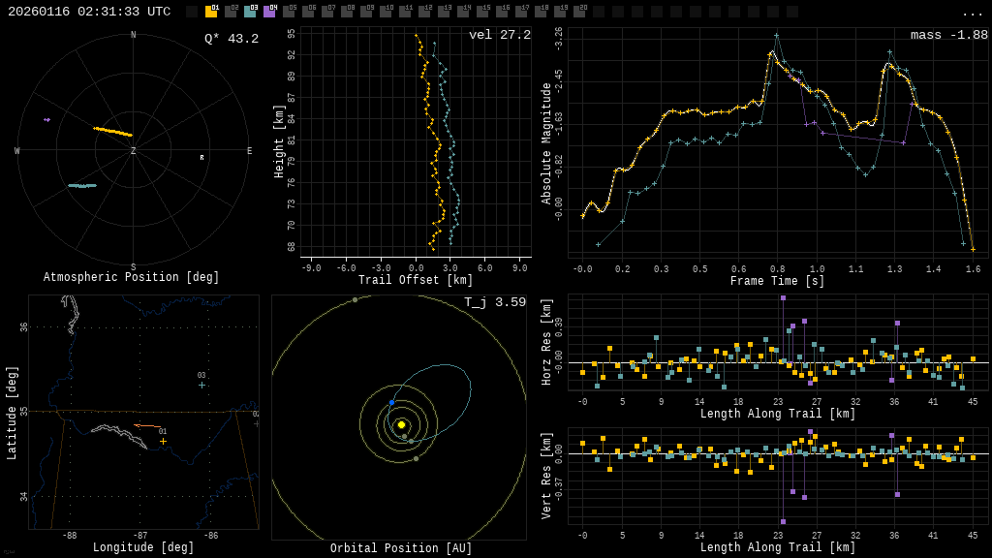Click the radiant R marker in sky plot
The width and height of the screenshot is (992, 558).
[x=201, y=158]
